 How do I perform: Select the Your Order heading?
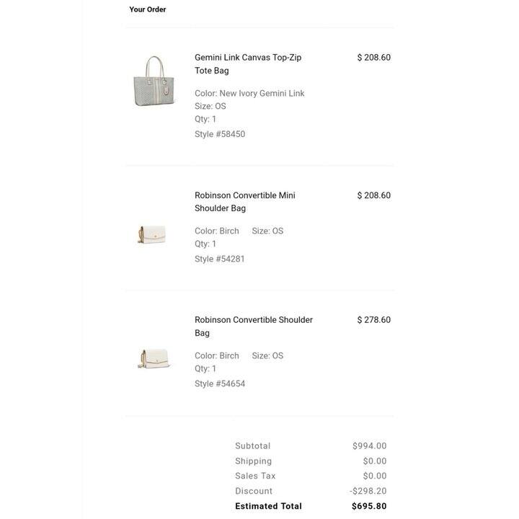pyautogui.click(x=147, y=9)
